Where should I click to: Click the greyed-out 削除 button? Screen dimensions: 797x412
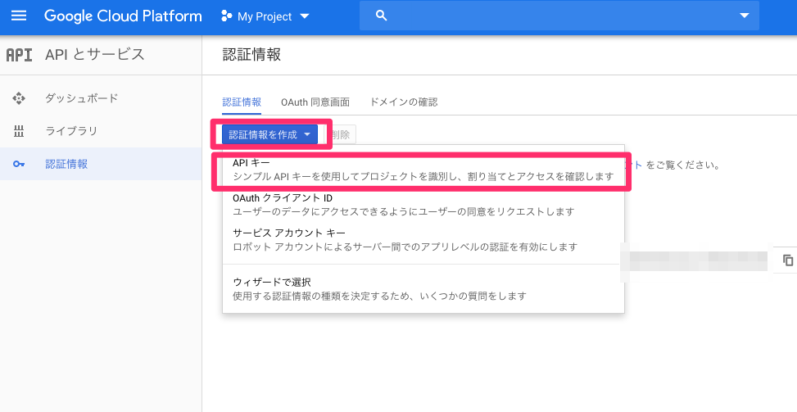342,134
